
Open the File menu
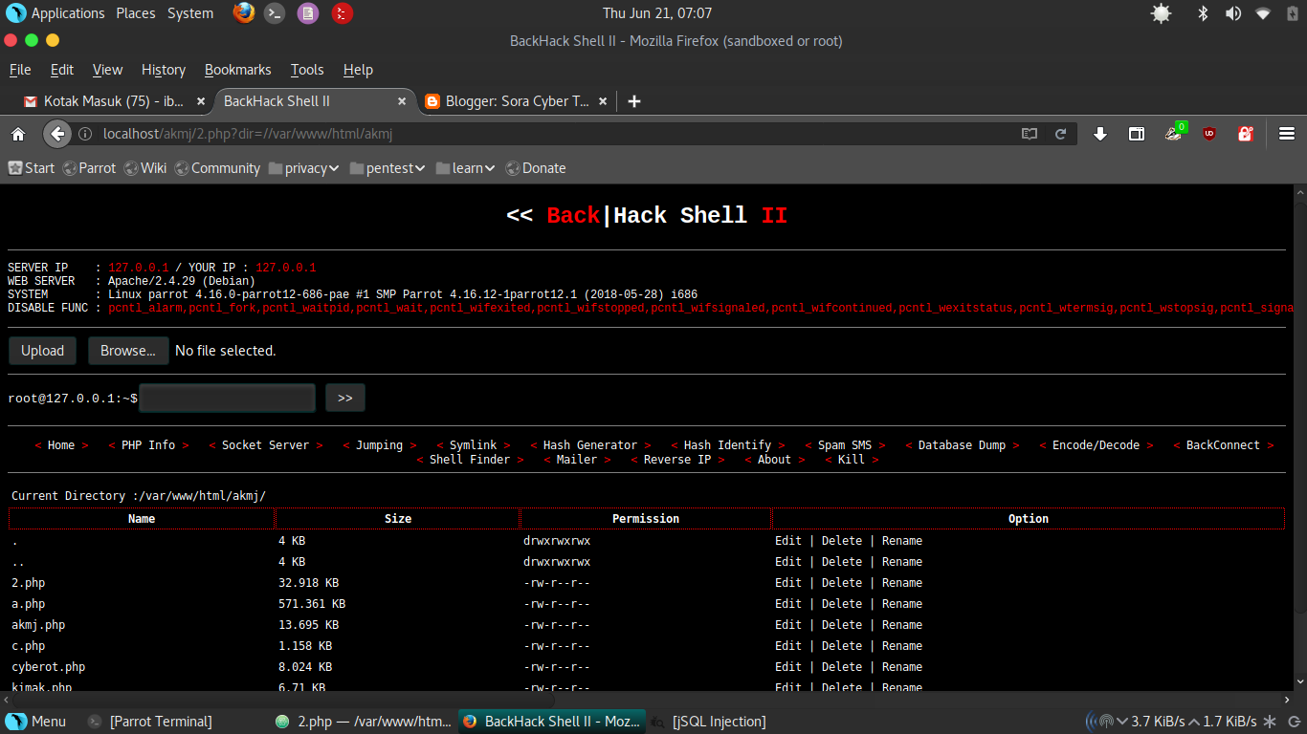(20, 70)
